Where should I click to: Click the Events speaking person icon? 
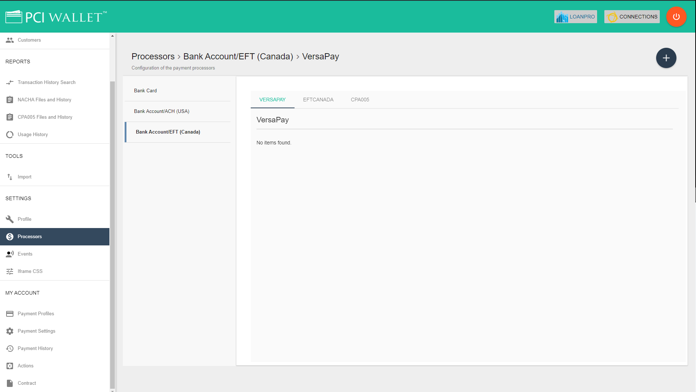(x=10, y=254)
